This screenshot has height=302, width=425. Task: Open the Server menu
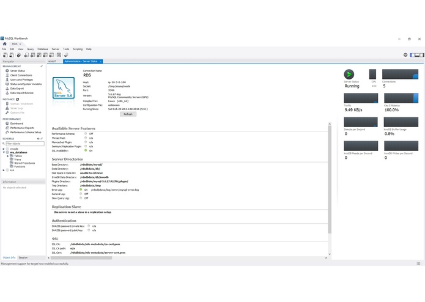click(55, 50)
